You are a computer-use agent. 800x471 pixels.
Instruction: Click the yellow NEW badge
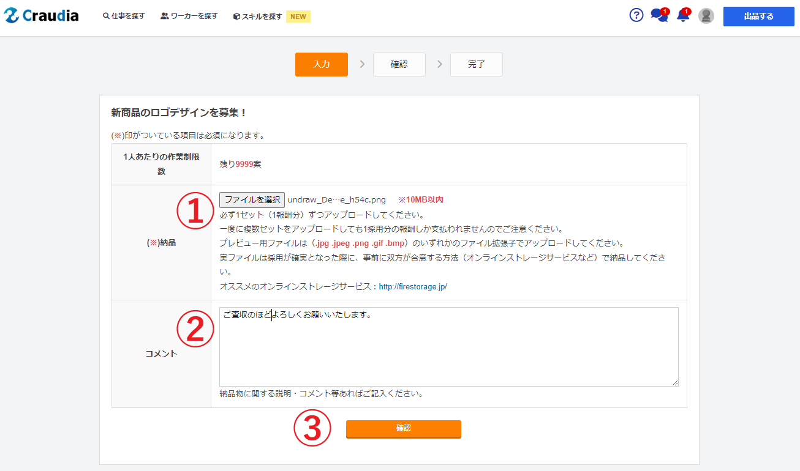(x=298, y=17)
